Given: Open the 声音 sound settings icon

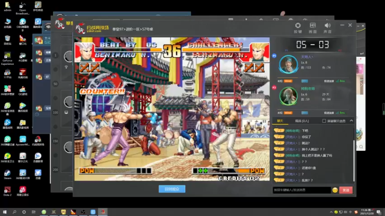Looking at the screenshot, I should coord(327,28).
